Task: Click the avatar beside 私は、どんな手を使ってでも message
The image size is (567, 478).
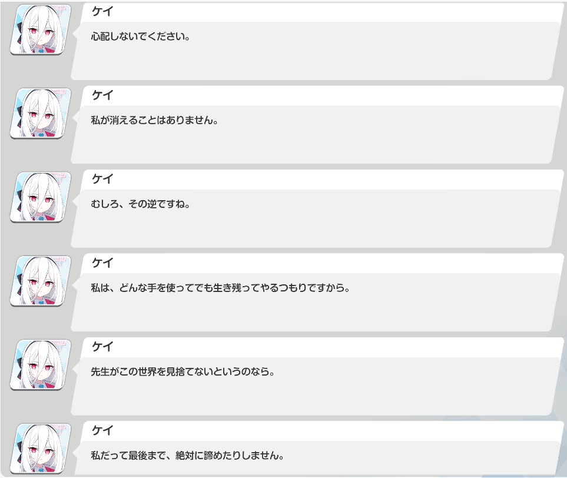Action: pos(41,281)
